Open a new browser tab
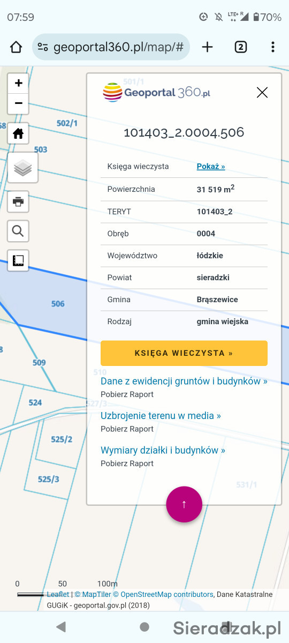 pyautogui.click(x=207, y=47)
